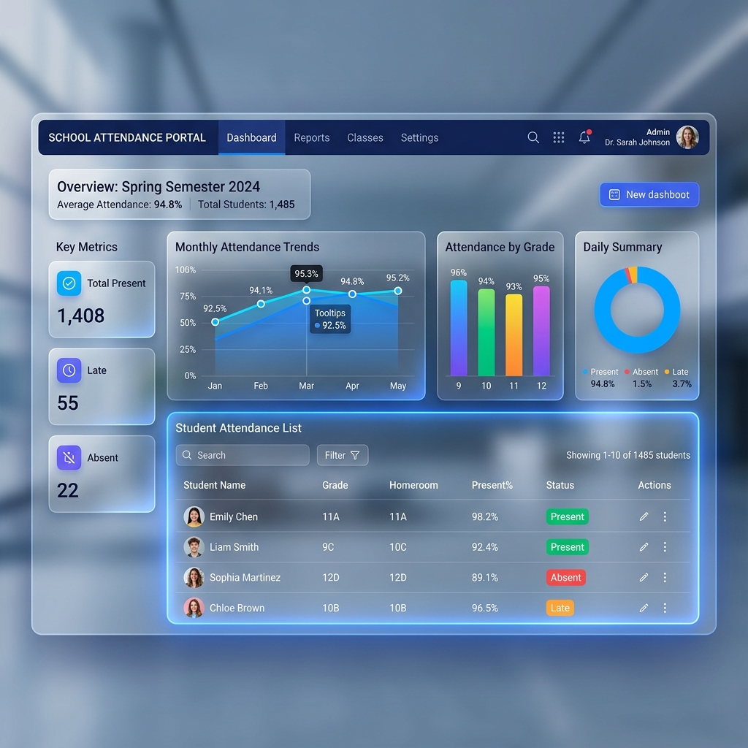Click the Grade 10 green bar

pos(486,332)
